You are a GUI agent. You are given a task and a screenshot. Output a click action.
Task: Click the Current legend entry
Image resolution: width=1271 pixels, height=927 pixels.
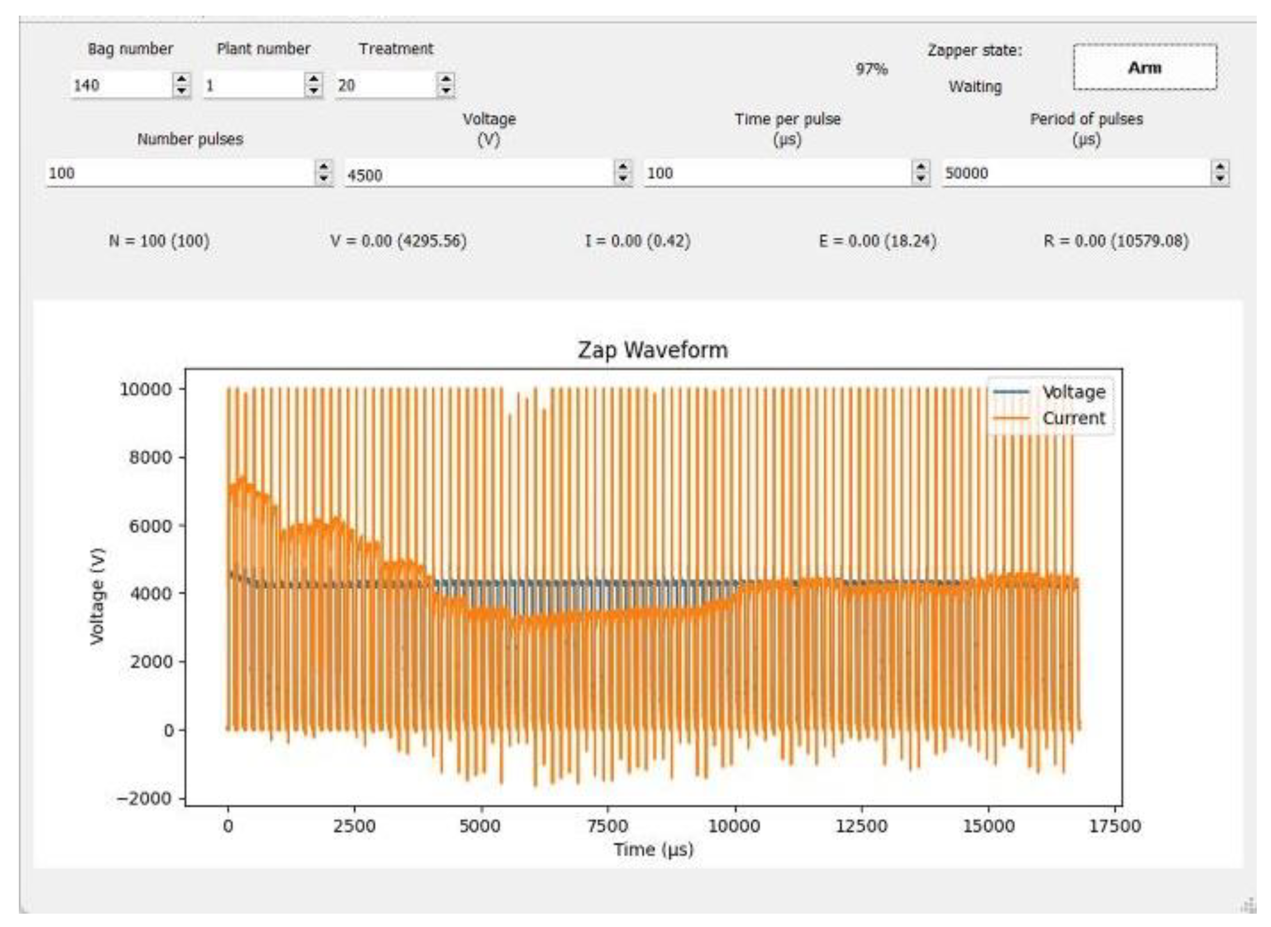coord(1073,418)
